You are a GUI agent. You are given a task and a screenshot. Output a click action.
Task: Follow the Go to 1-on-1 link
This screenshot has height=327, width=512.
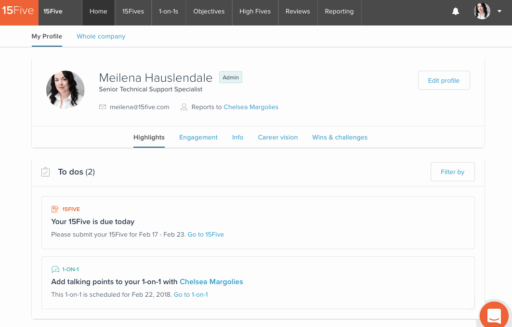click(191, 294)
